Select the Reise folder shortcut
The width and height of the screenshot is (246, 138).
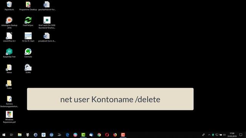[x=9, y=69]
